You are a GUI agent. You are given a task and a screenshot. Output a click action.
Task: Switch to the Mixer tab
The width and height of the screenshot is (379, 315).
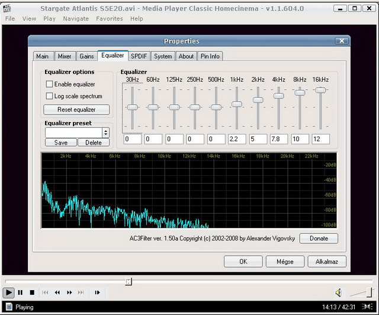(x=65, y=56)
